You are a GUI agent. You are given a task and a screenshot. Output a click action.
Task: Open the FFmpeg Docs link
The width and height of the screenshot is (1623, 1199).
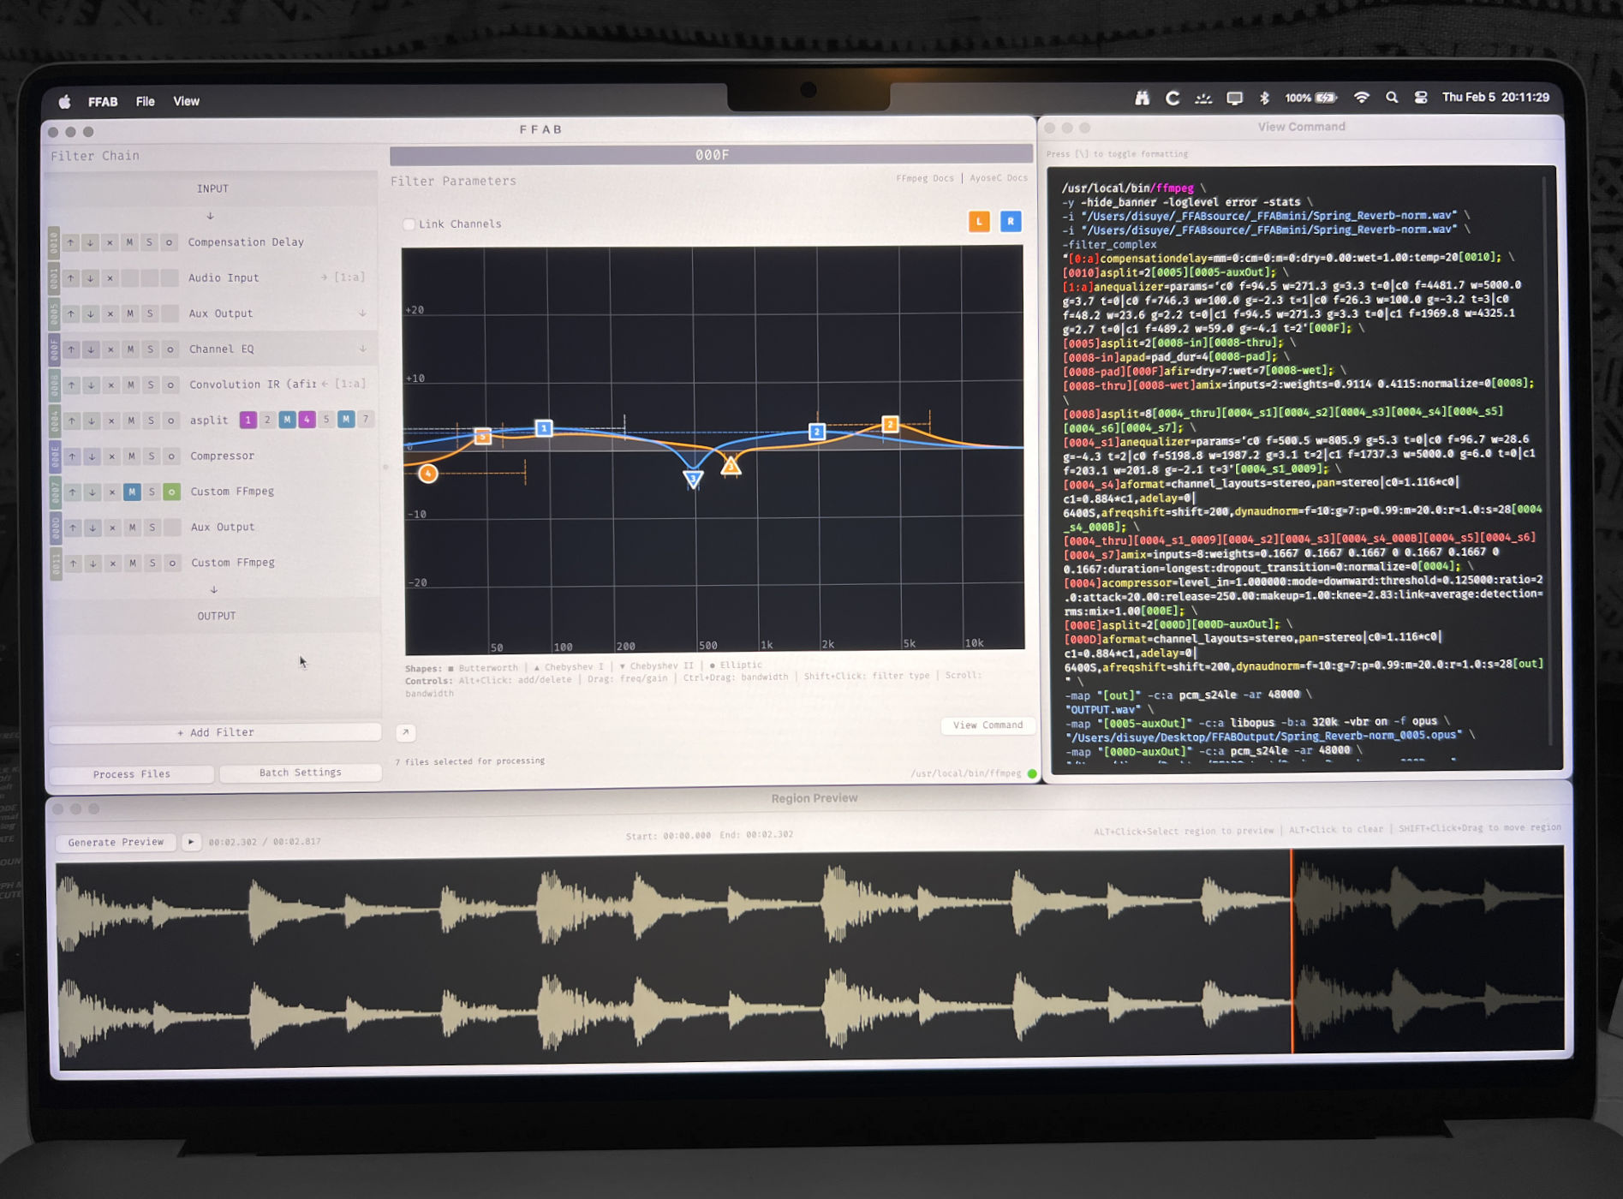pyautogui.click(x=924, y=178)
